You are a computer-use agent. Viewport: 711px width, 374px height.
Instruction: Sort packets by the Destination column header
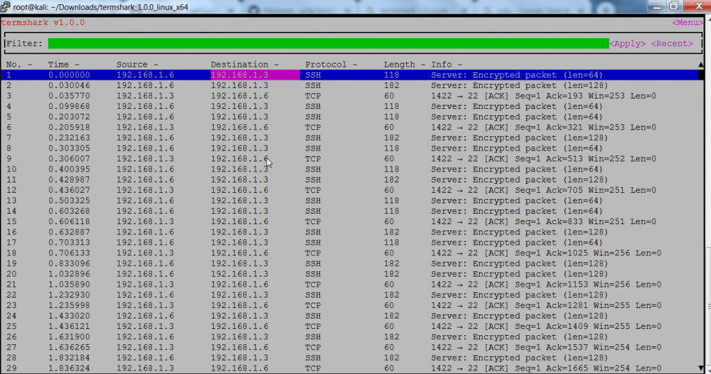click(244, 65)
